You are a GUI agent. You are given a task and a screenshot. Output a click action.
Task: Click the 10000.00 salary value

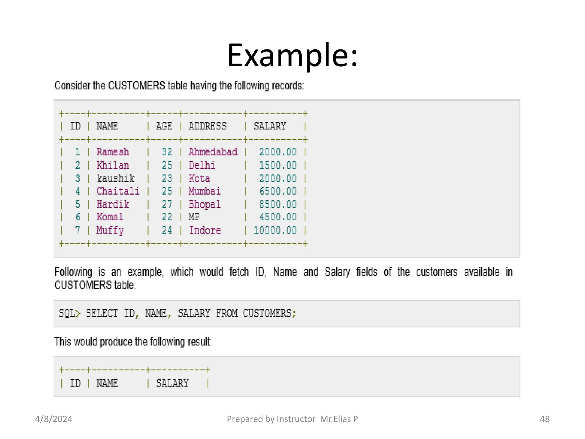[x=275, y=230]
